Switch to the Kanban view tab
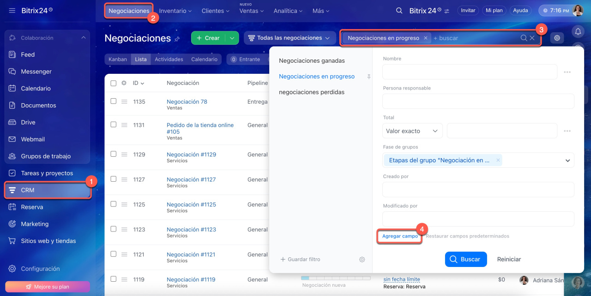591x296 pixels. point(118,59)
